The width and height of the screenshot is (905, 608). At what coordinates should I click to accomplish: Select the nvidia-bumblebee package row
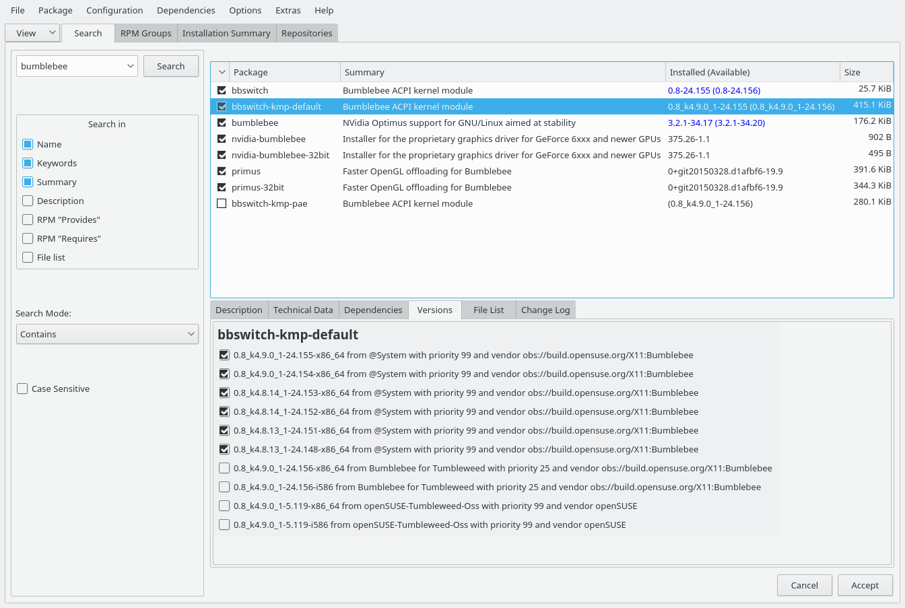coord(552,139)
